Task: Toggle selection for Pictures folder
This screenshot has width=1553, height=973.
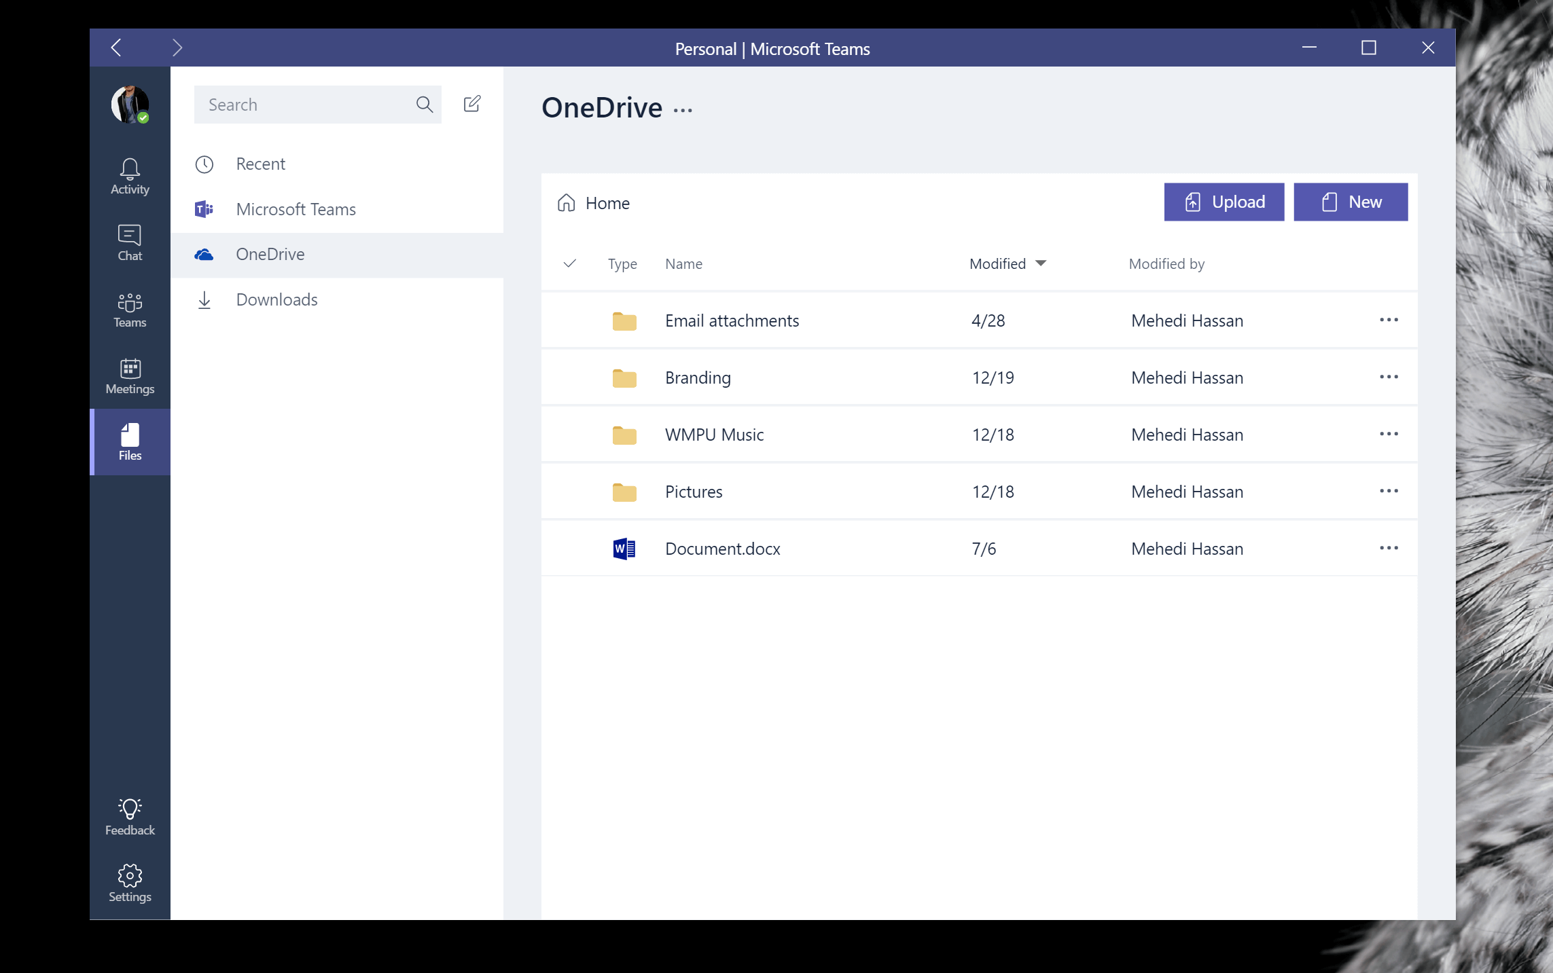Action: pyautogui.click(x=569, y=491)
